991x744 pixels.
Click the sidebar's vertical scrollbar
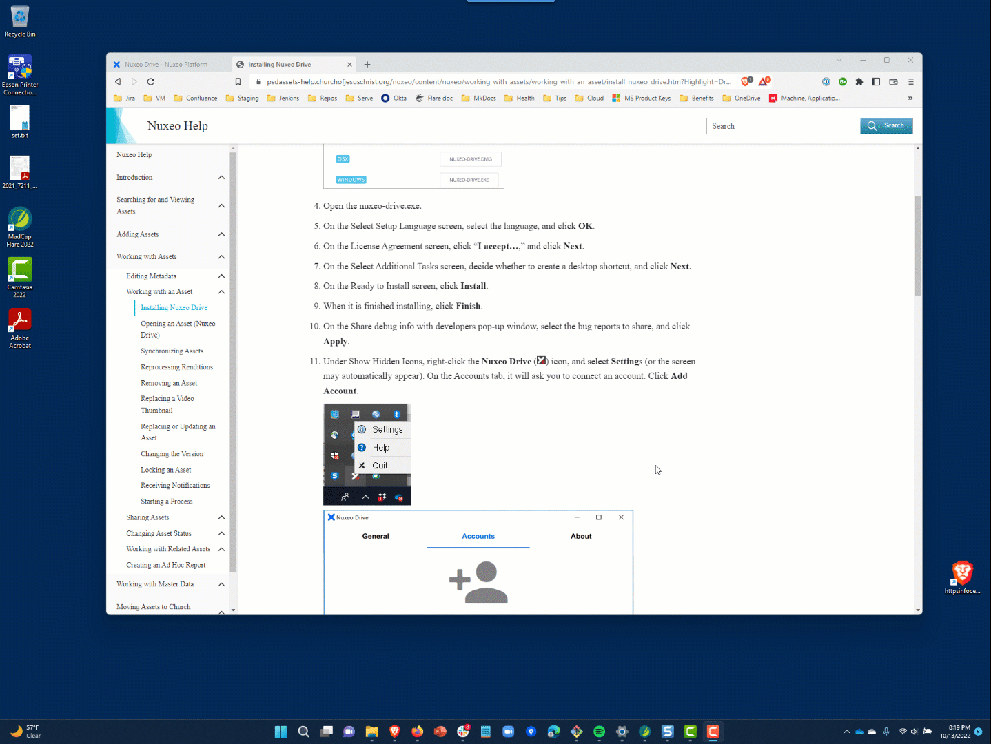[233, 362]
